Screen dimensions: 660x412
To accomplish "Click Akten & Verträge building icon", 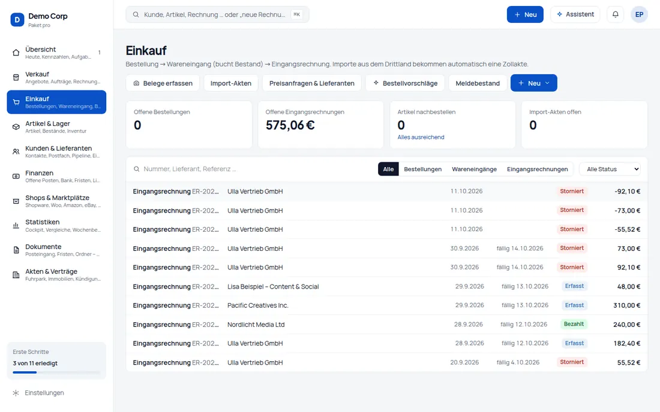I will [16, 275].
